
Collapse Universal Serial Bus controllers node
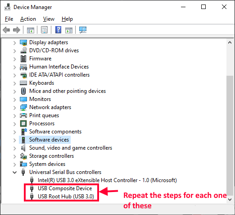point(14,173)
